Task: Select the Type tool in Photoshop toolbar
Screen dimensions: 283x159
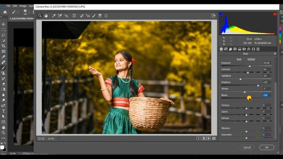Action: click(3, 111)
